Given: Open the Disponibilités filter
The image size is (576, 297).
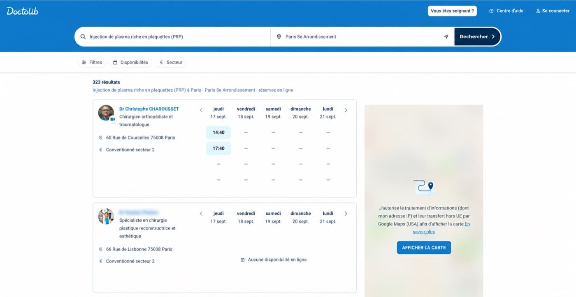Looking at the screenshot, I should click(130, 63).
